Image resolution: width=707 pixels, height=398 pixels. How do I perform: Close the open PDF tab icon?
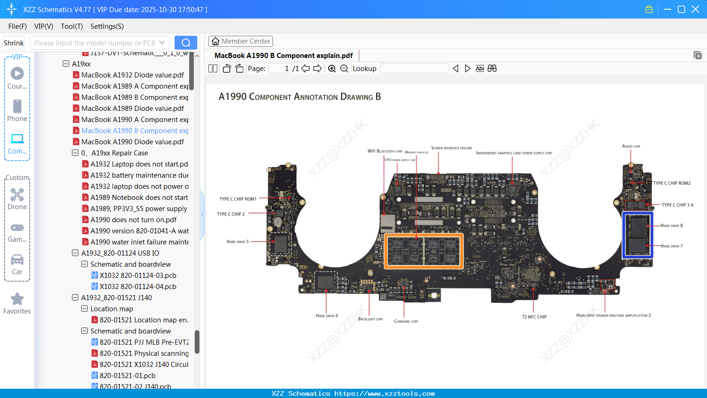(x=698, y=55)
